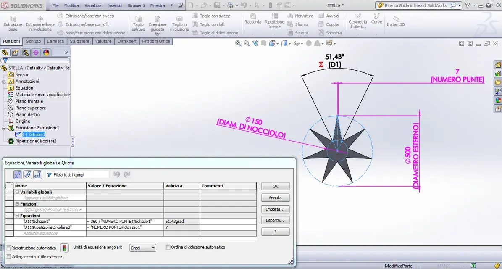Open the Inserisci menu
The height and width of the screenshot is (269, 502).
click(x=114, y=5)
